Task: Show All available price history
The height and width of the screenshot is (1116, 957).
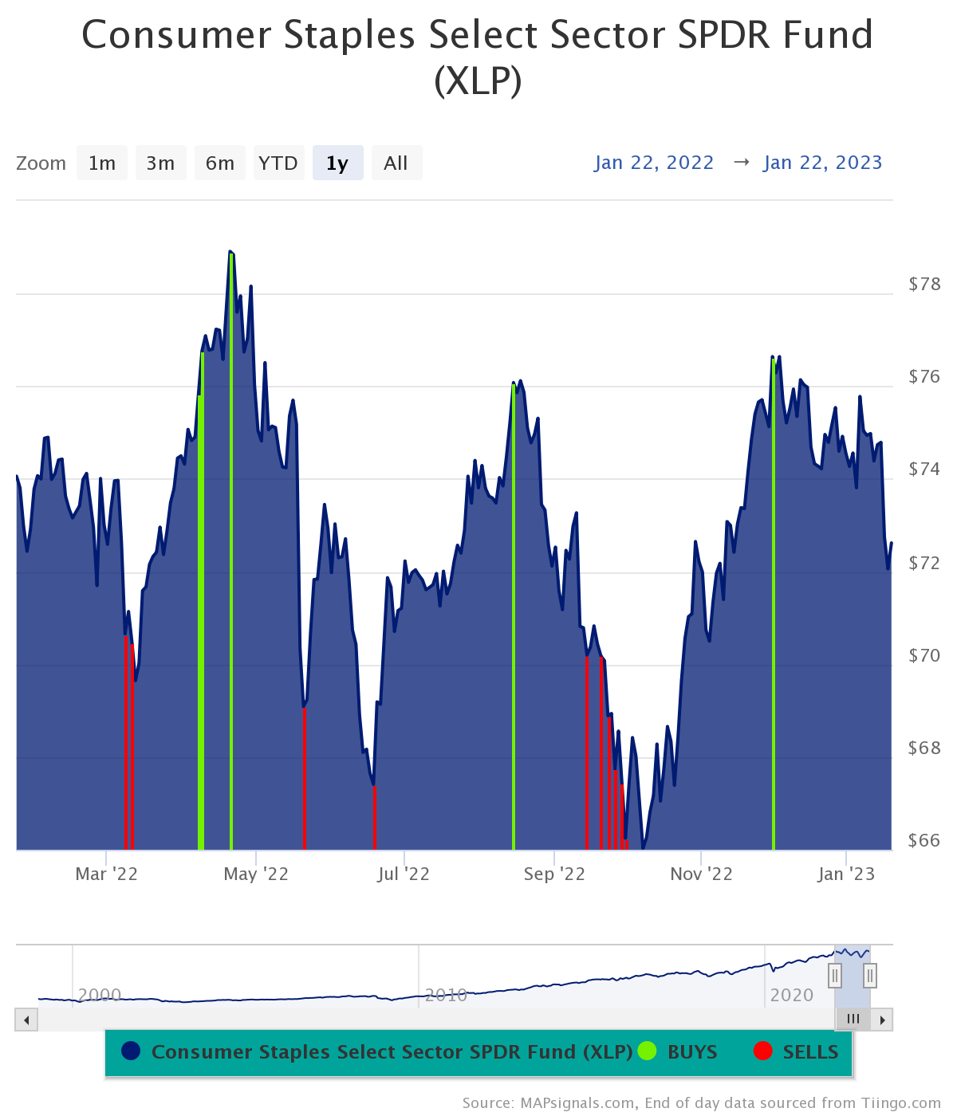Action: pyautogui.click(x=396, y=163)
